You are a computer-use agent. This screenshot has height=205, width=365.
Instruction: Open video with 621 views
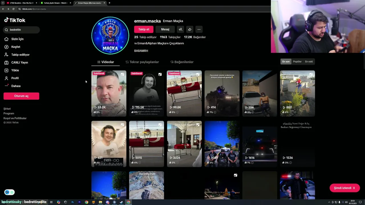pyautogui.click(x=109, y=144)
